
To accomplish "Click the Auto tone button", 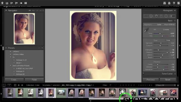I will pyautogui.click(x=168, y=40).
